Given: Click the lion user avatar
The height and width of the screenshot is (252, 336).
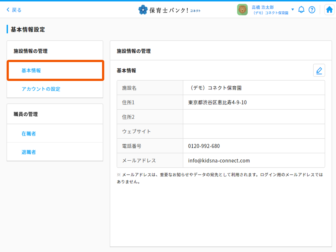Looking at the screenshot, I should click(242, 10).
